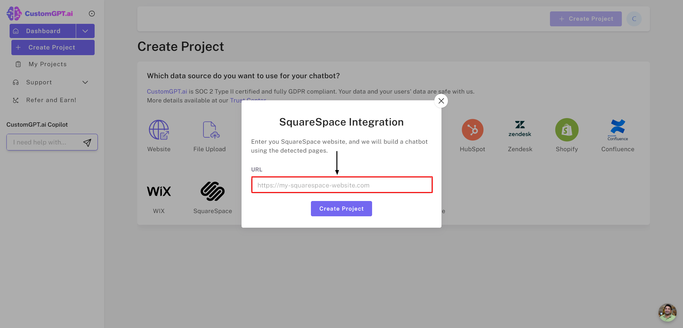
Task: Send Copilot message with paper plane icon
Action: [87, 143]
